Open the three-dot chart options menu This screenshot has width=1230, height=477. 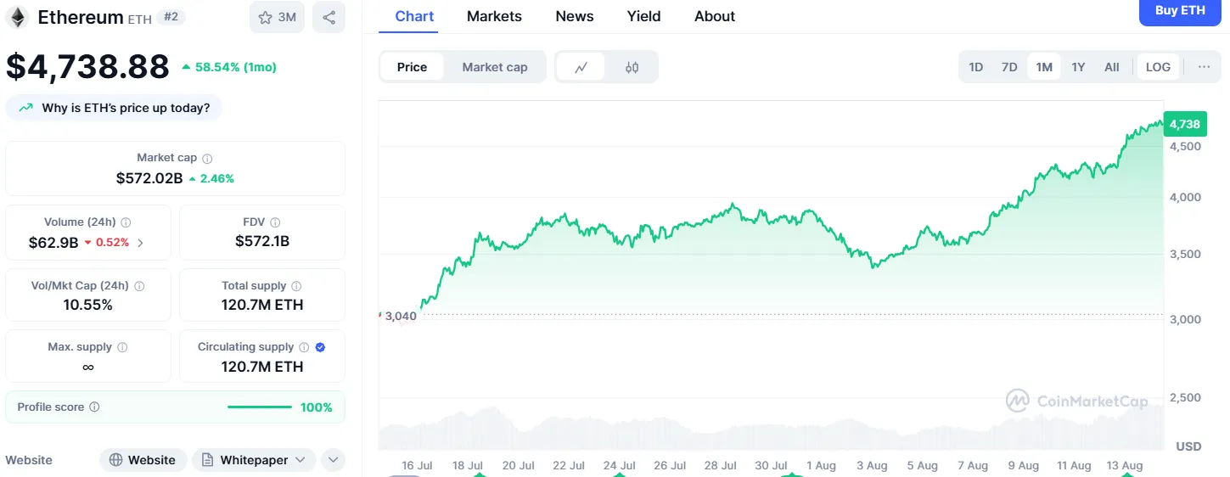pos(1204,67)
